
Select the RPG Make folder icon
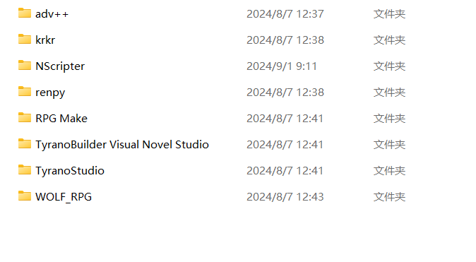[25, 117]
